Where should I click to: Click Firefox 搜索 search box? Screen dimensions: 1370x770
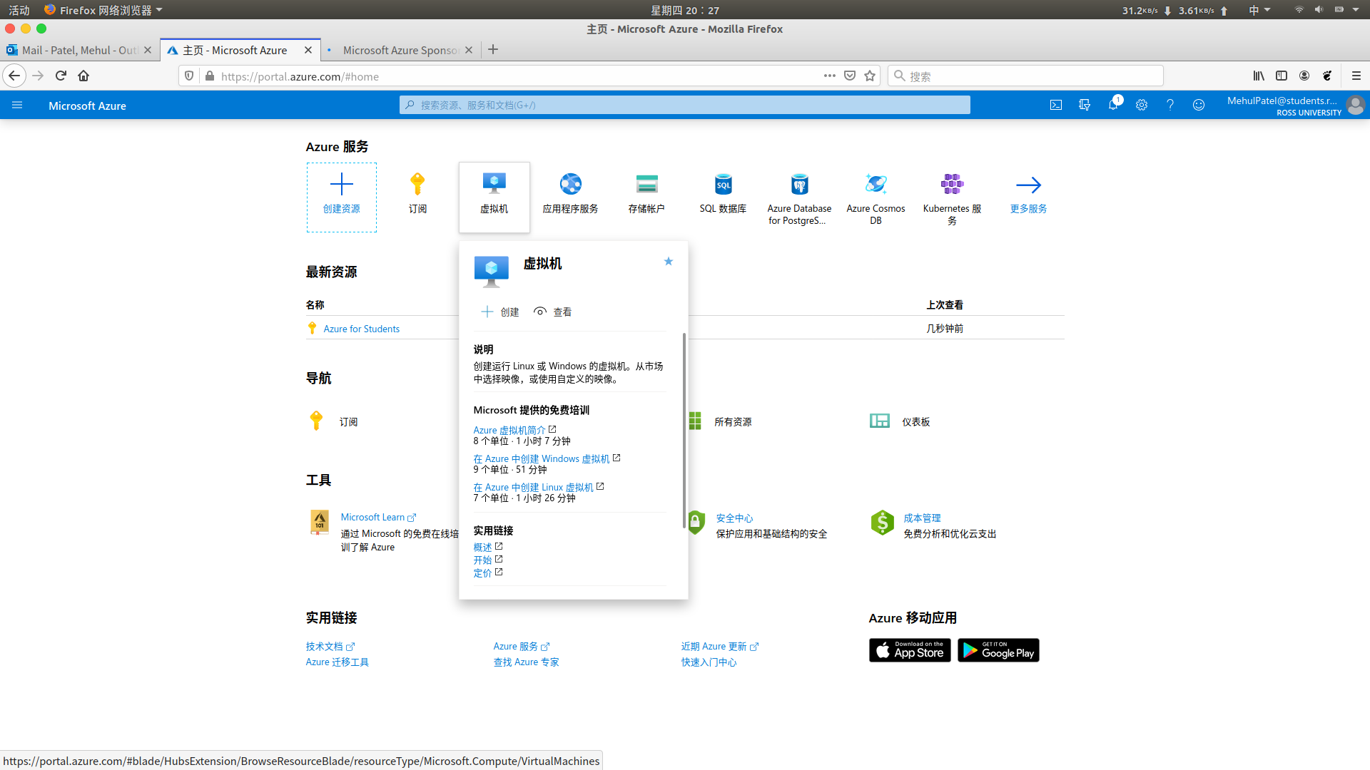(1025, 76)
